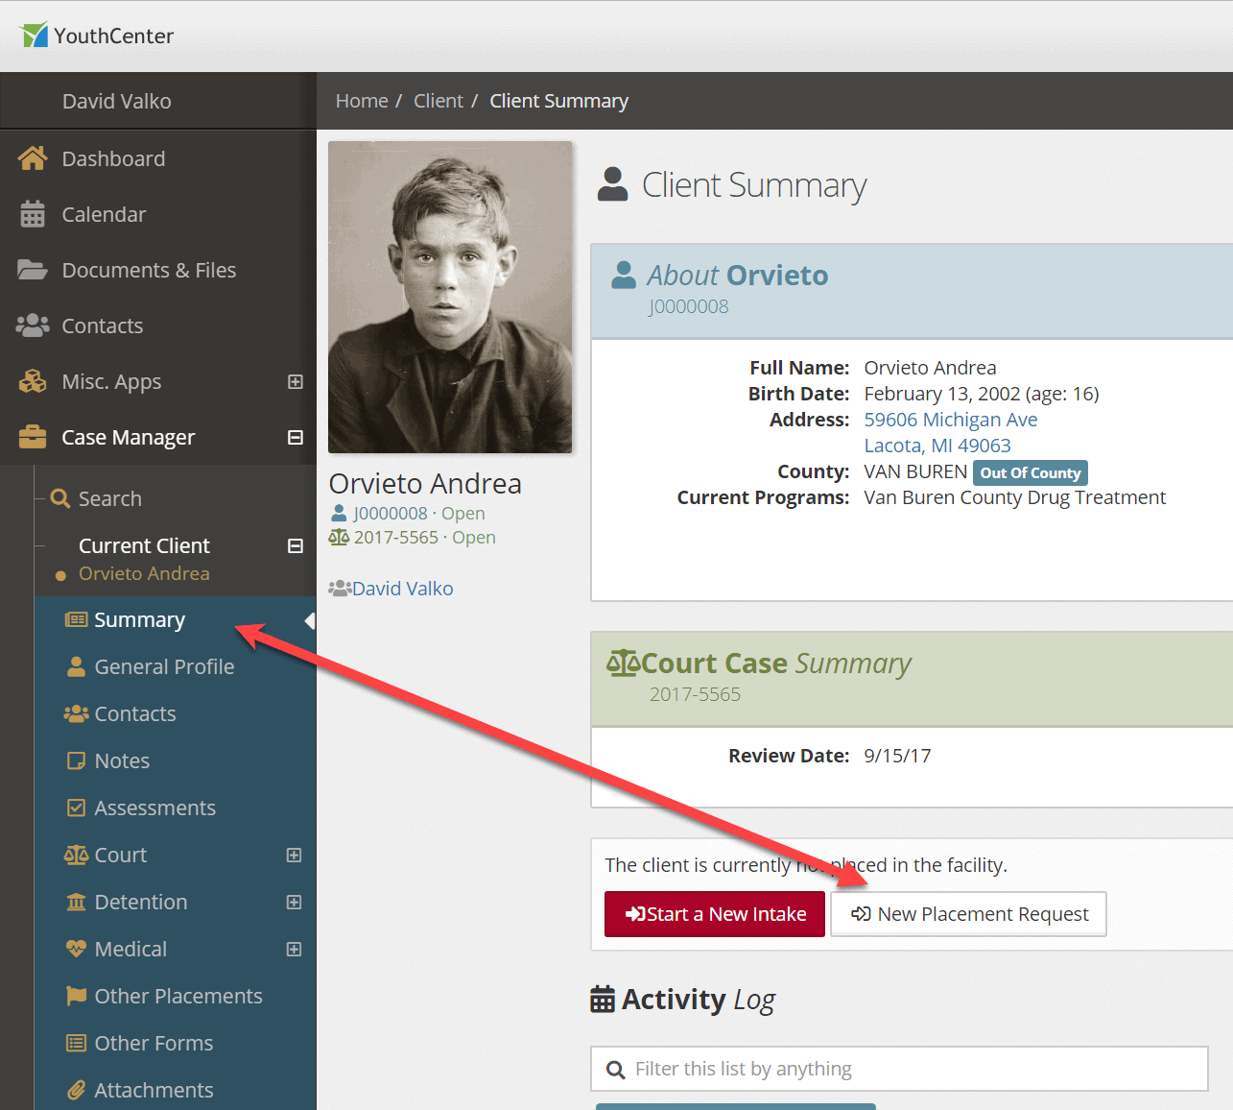Click the Search magnifier icon in sidebar
The image size is (1233, 1110).
coord(60,498)
